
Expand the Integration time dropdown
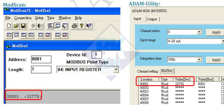[199, 59]
